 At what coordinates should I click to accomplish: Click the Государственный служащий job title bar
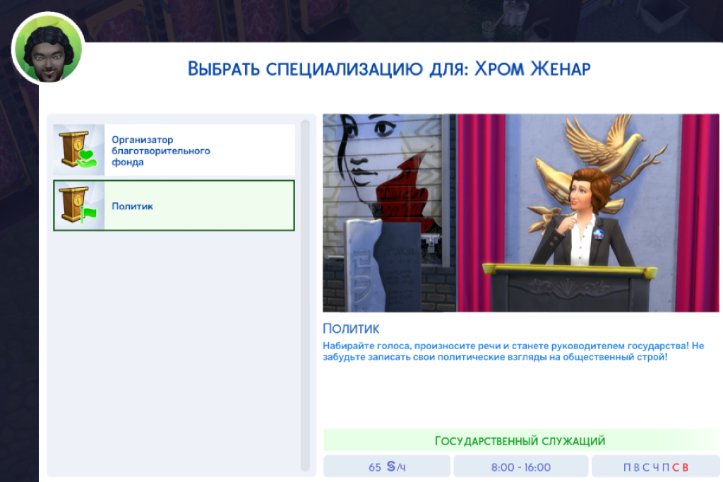click(521, 440)
